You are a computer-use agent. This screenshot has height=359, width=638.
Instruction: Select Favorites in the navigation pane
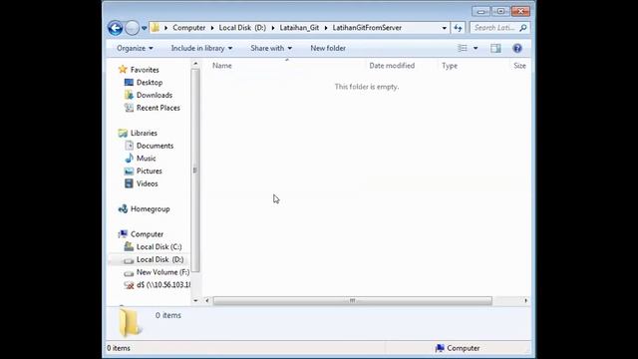[145, 70]
